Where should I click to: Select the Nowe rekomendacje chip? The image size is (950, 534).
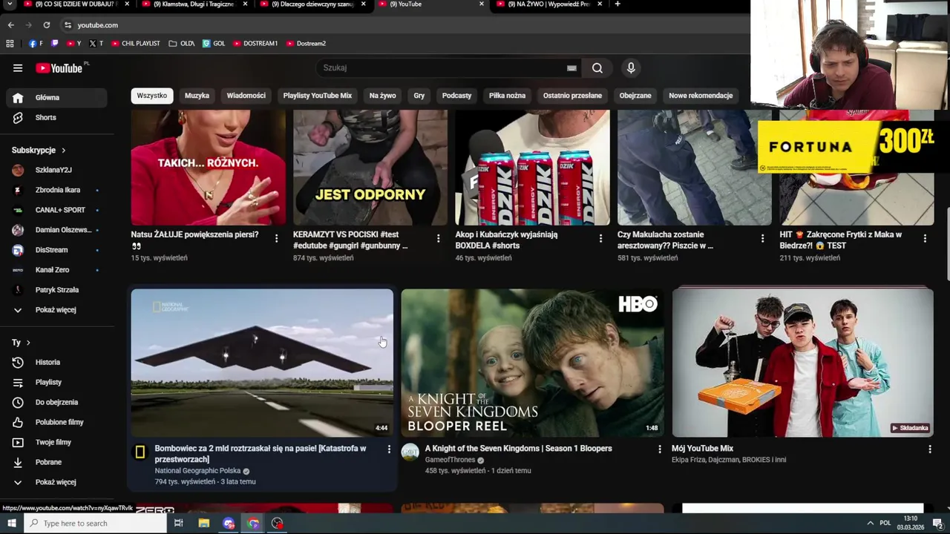701,96
